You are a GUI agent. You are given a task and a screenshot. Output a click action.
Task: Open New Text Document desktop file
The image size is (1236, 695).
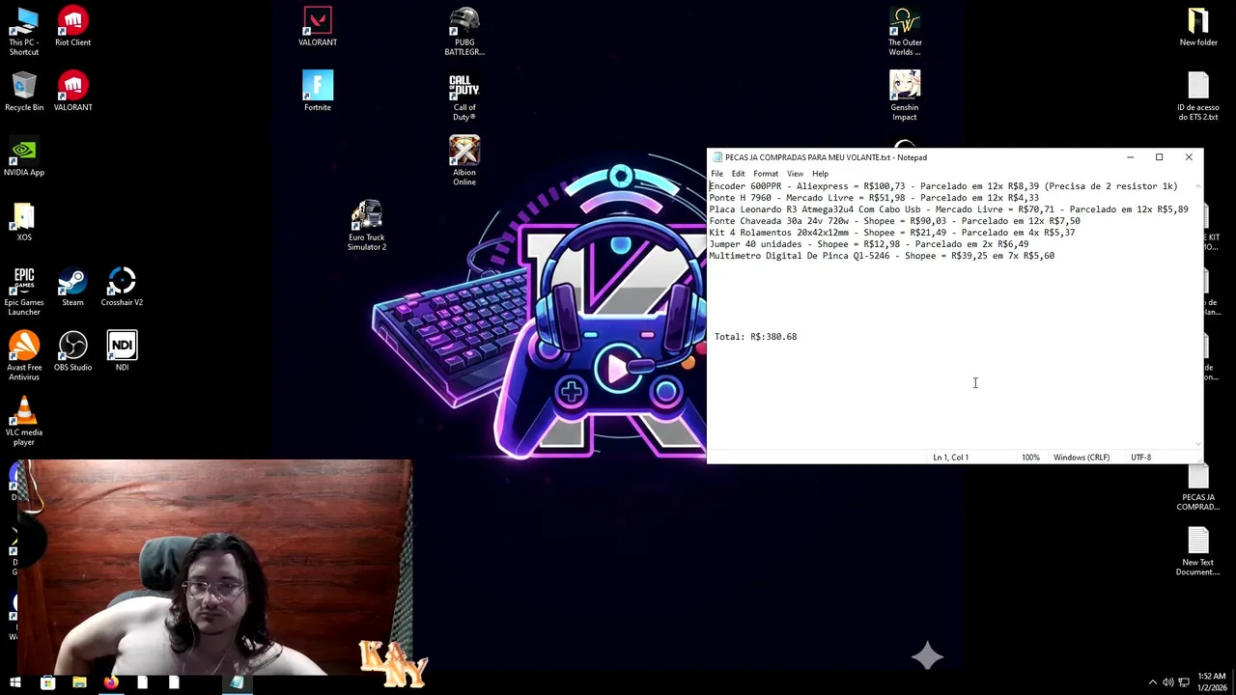coord(1198,552)
